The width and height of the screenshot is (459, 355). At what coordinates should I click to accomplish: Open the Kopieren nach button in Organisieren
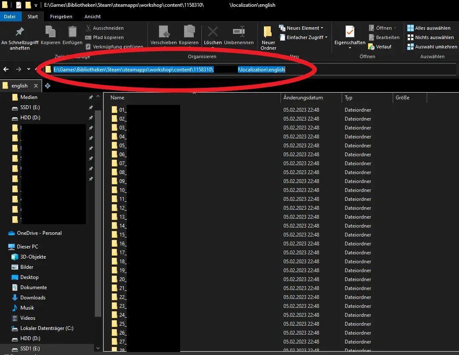(189, 35)
